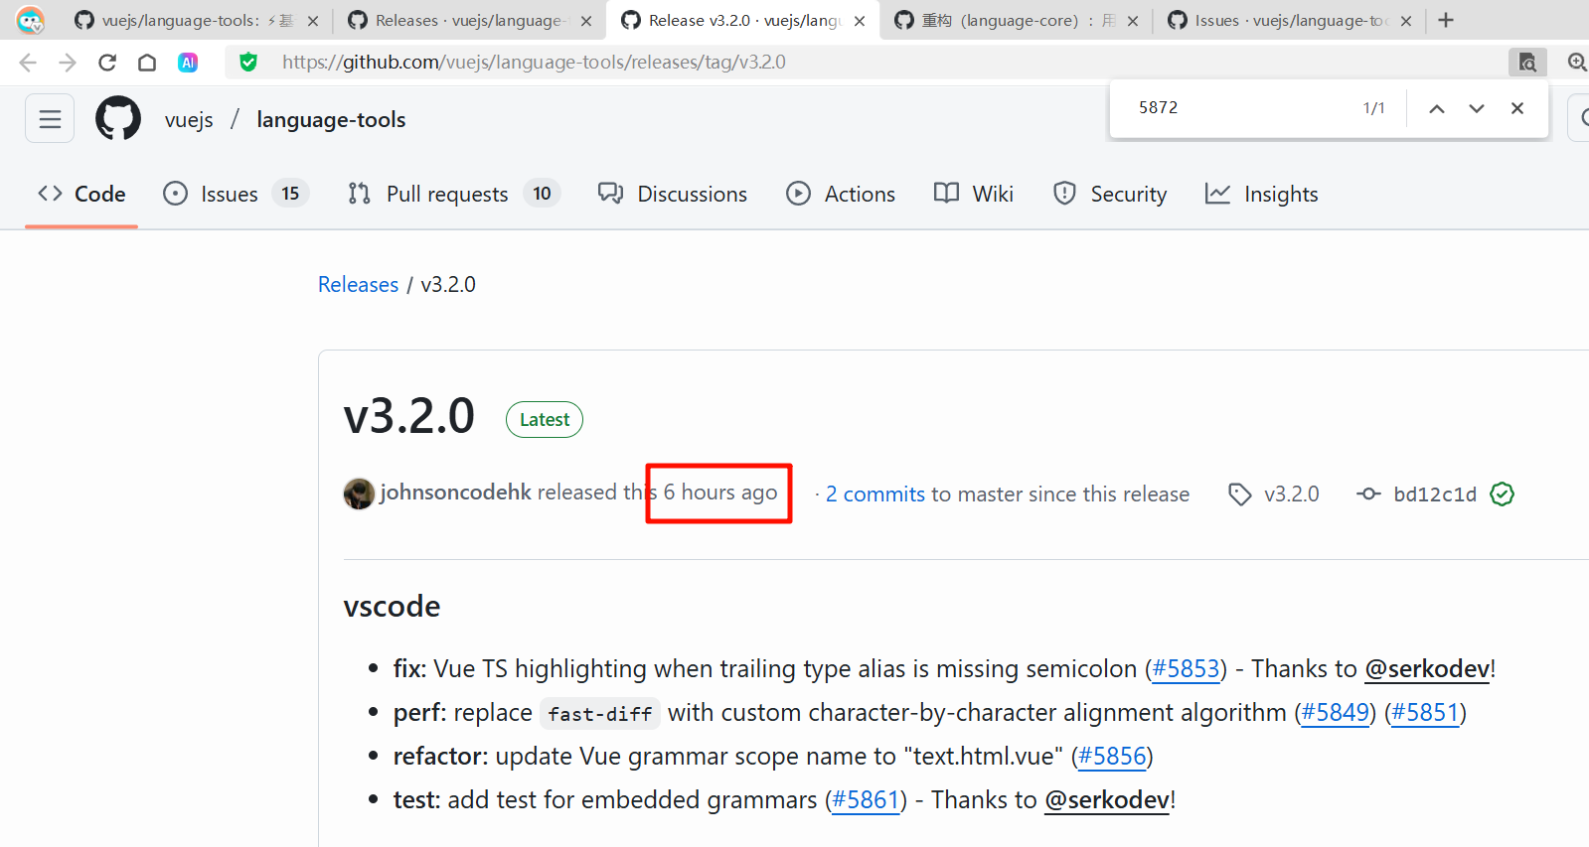Screen dimensions: 1589x847
Task: Open johnsoncodehk's profile avatar
Action: coord(359,494)
